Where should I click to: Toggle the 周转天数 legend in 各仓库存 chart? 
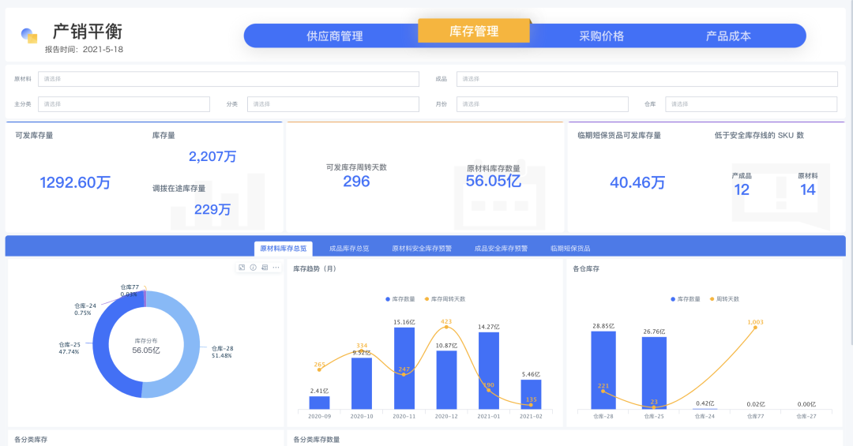click(x=724, y=299)
